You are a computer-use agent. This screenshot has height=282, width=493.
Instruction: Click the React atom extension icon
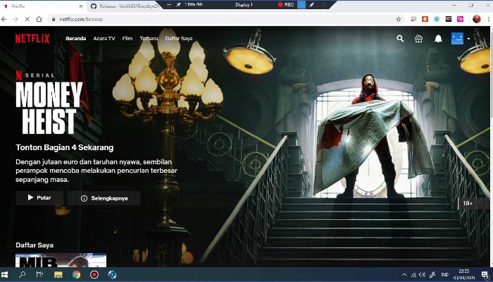[437, 19]
